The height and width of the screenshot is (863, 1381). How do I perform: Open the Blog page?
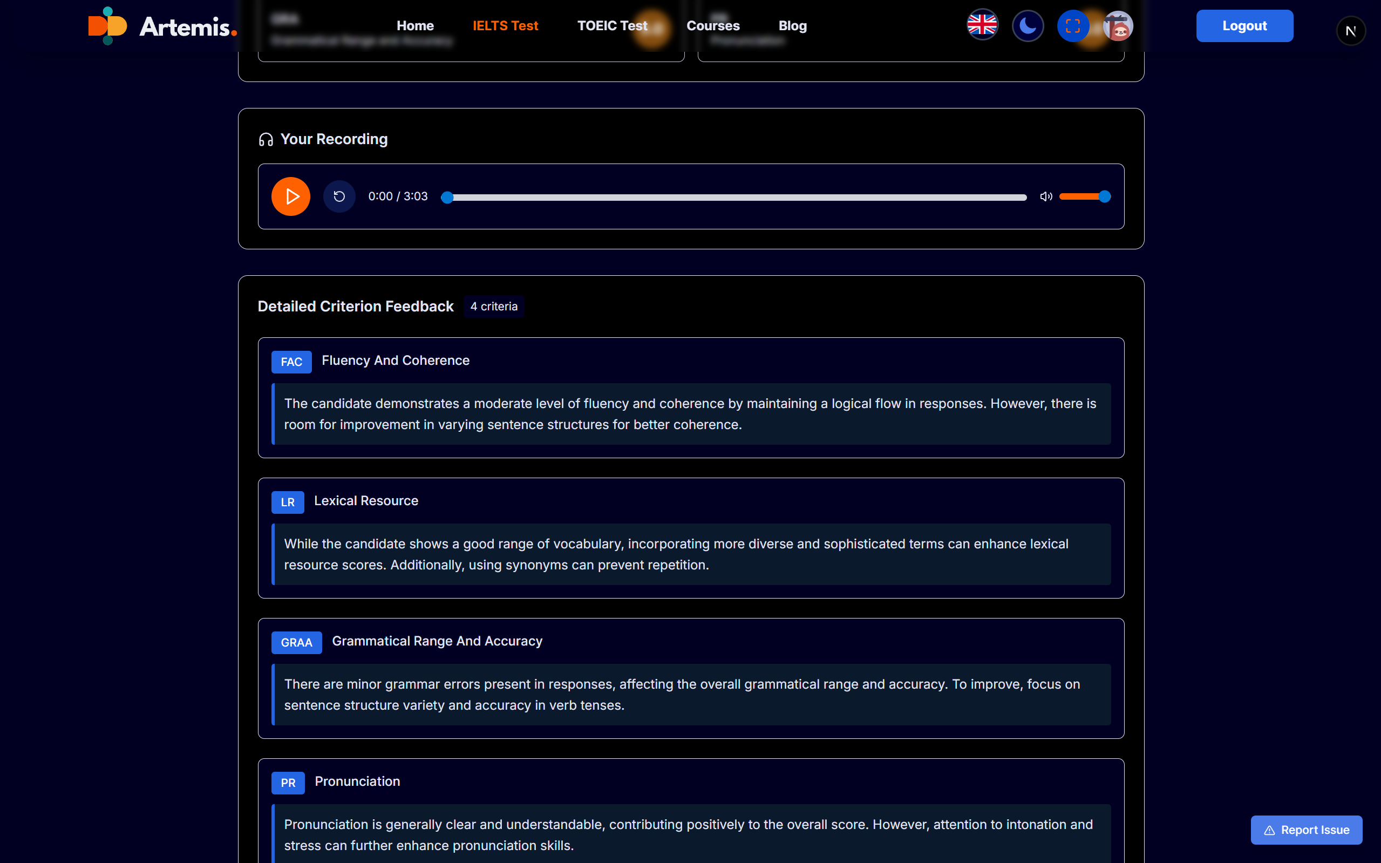click(792, 26)
